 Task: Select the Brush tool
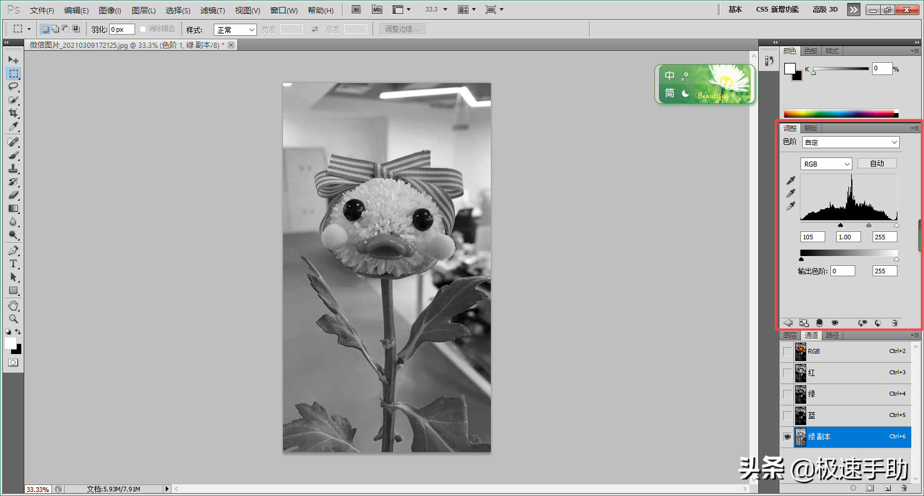coord(13,155)
